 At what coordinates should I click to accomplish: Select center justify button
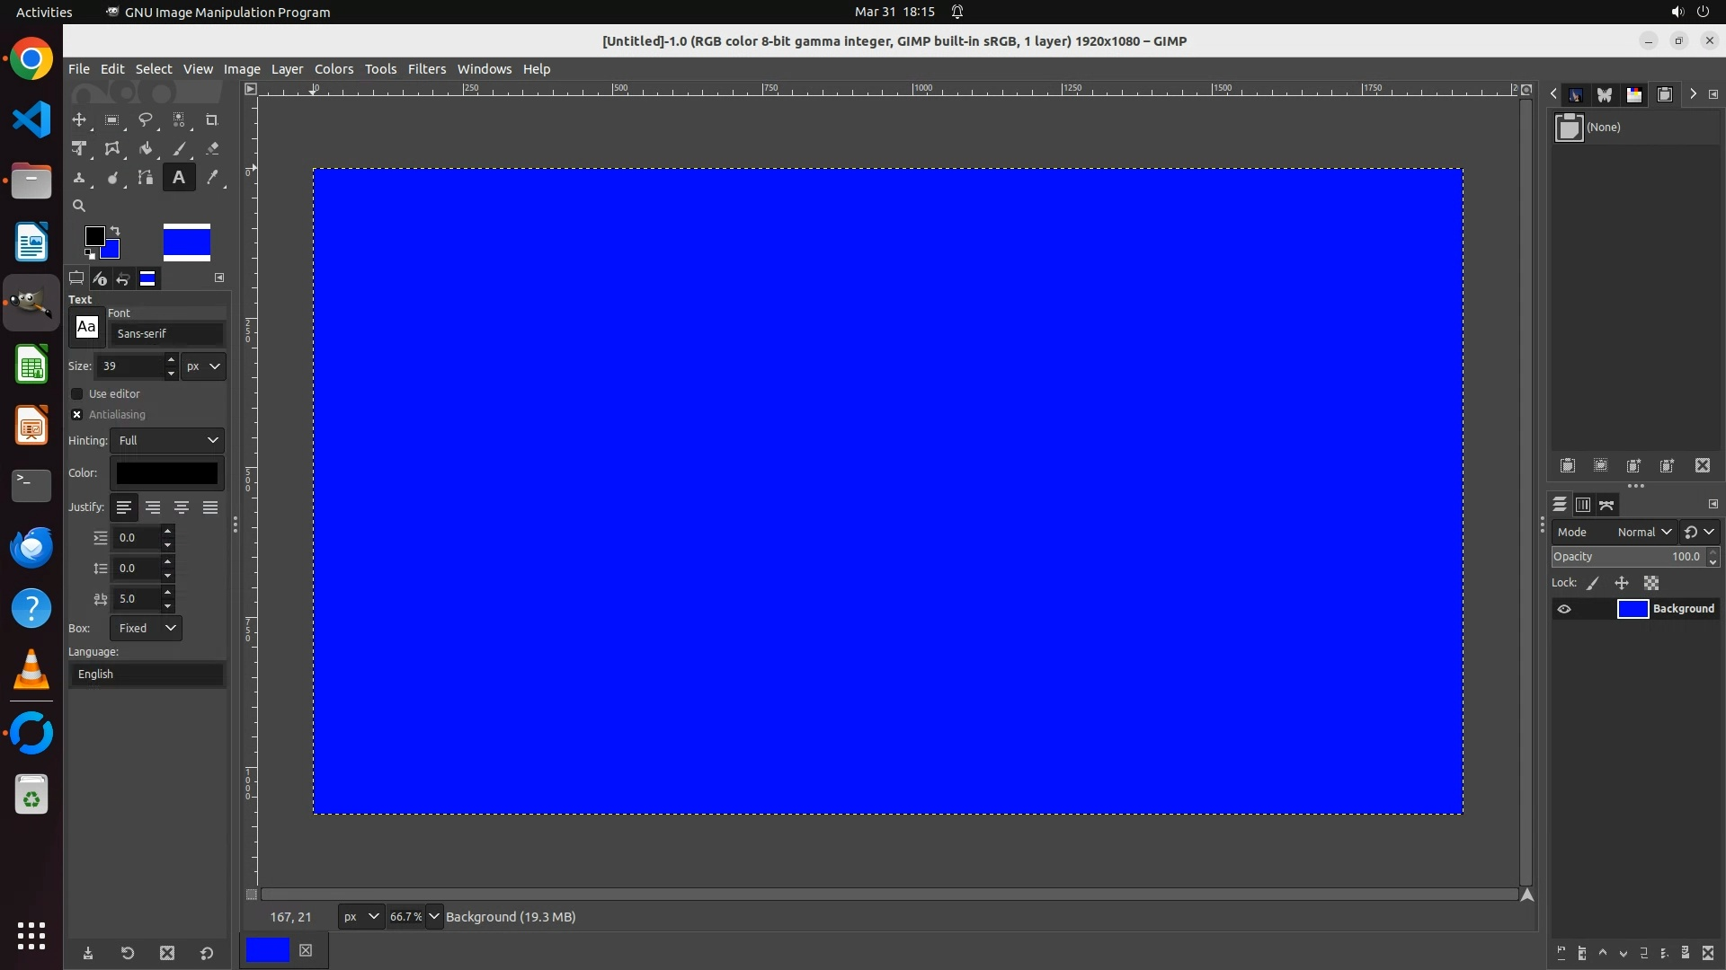coord(182,507)
